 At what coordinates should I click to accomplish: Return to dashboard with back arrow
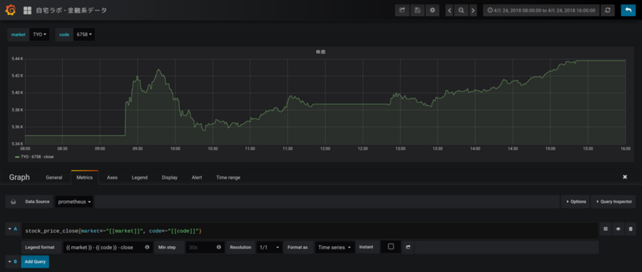tap(628, 10)
